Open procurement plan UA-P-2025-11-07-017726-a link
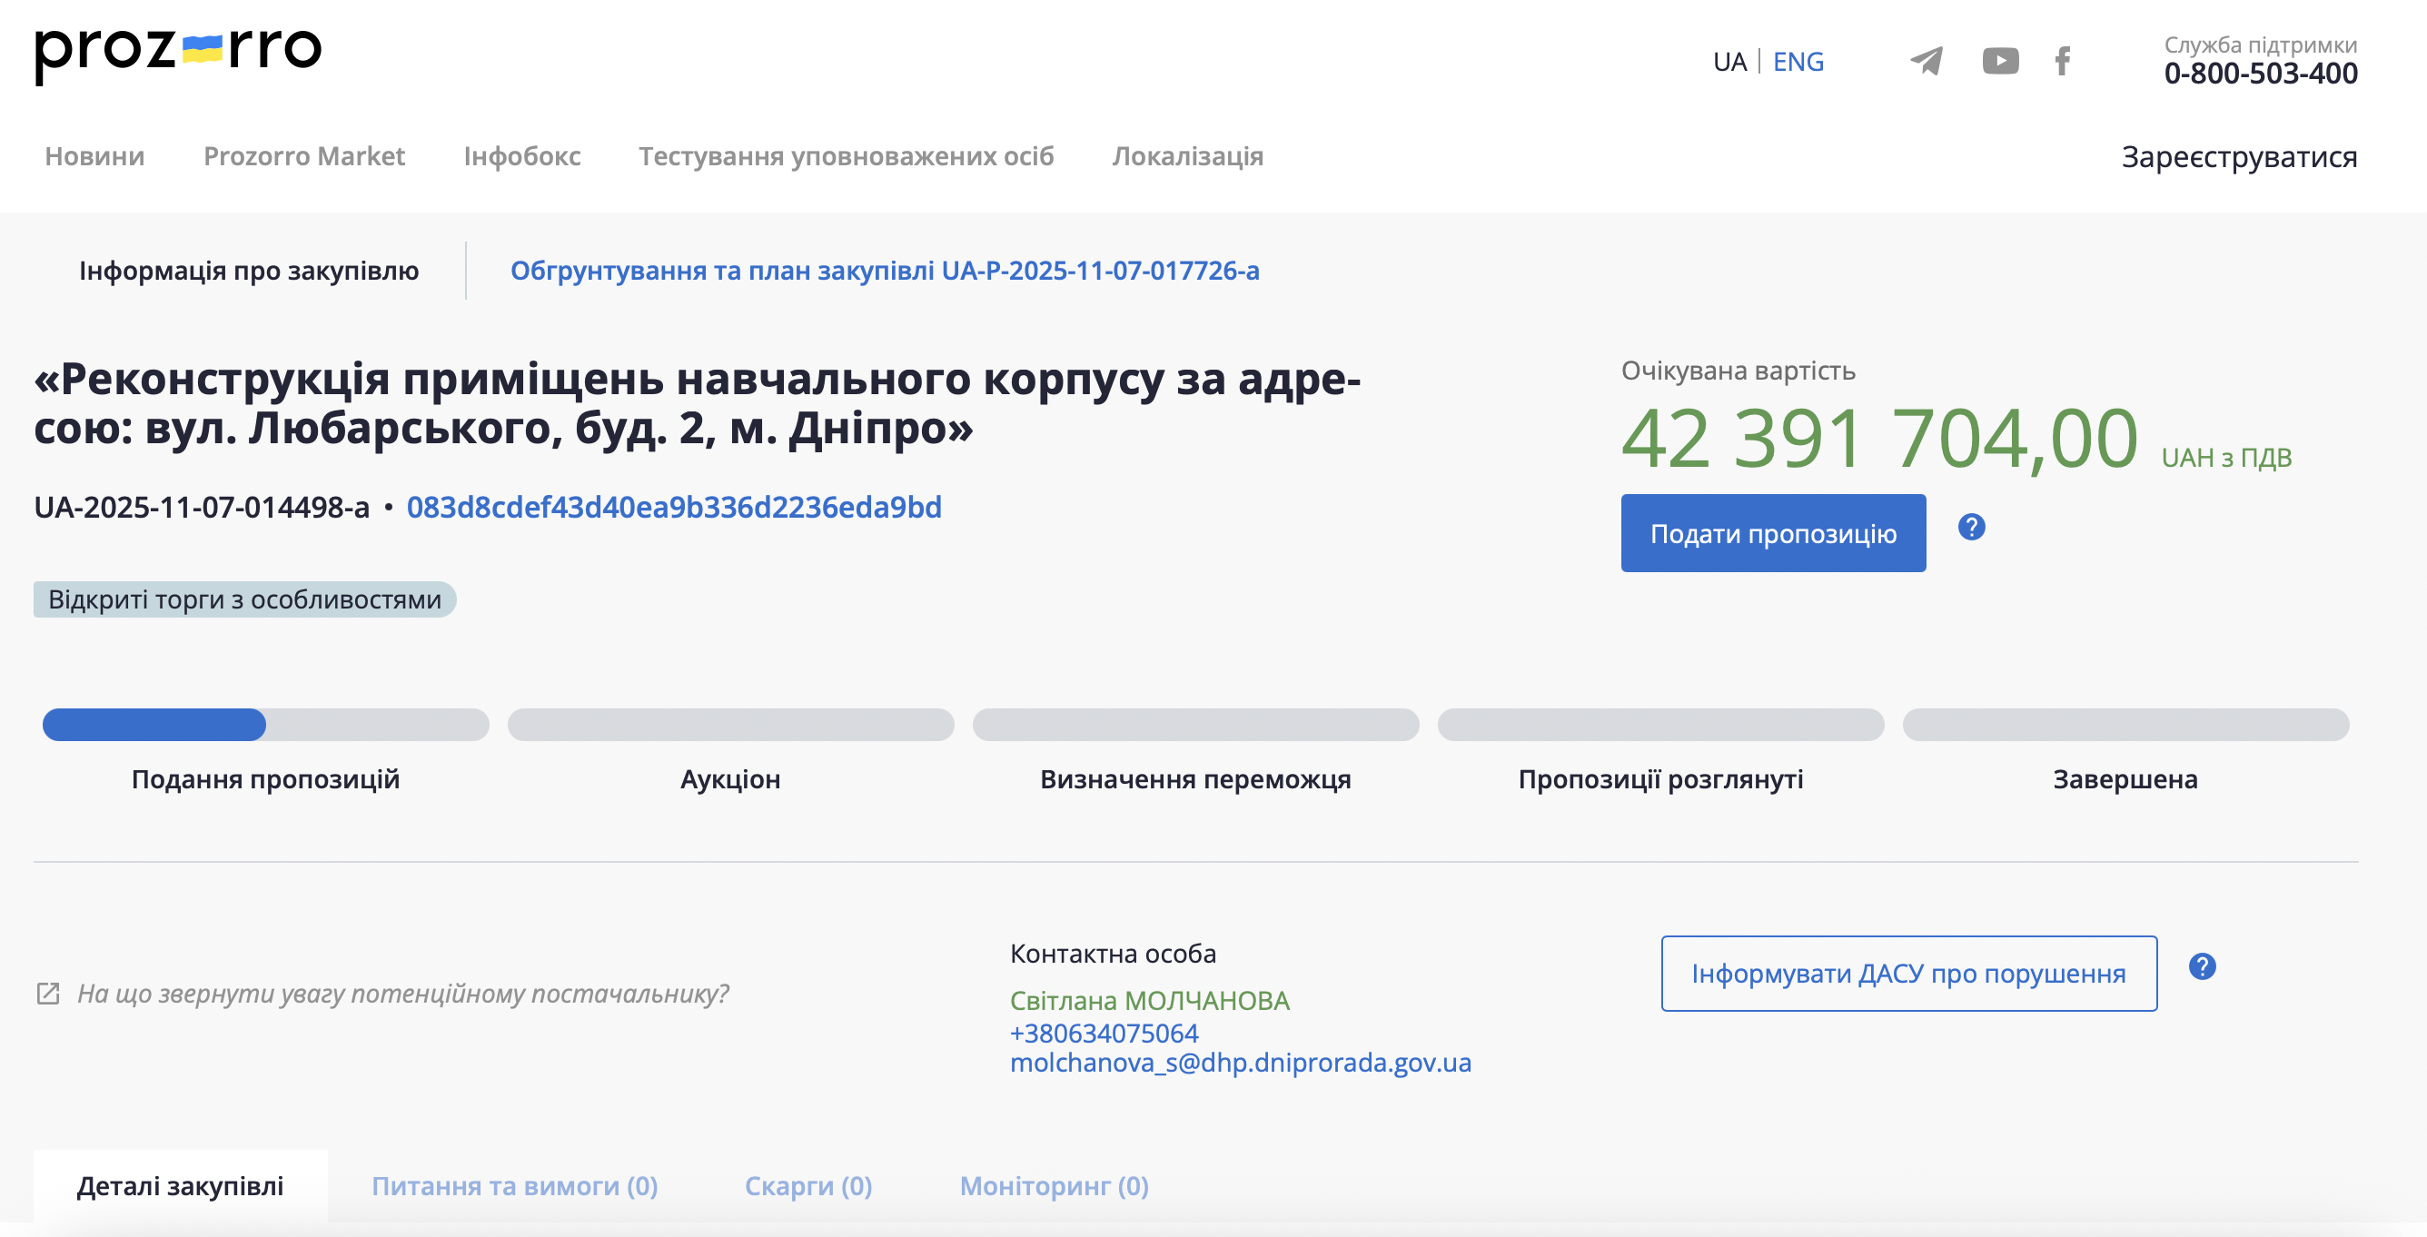Viewport: 2427px width, 1237px height. [884, 272]
